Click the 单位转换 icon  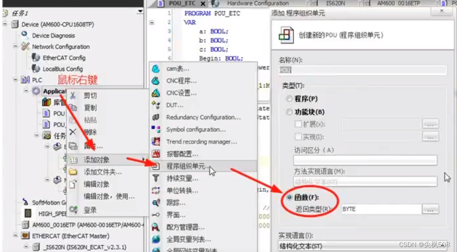click(x=156, y=190)
